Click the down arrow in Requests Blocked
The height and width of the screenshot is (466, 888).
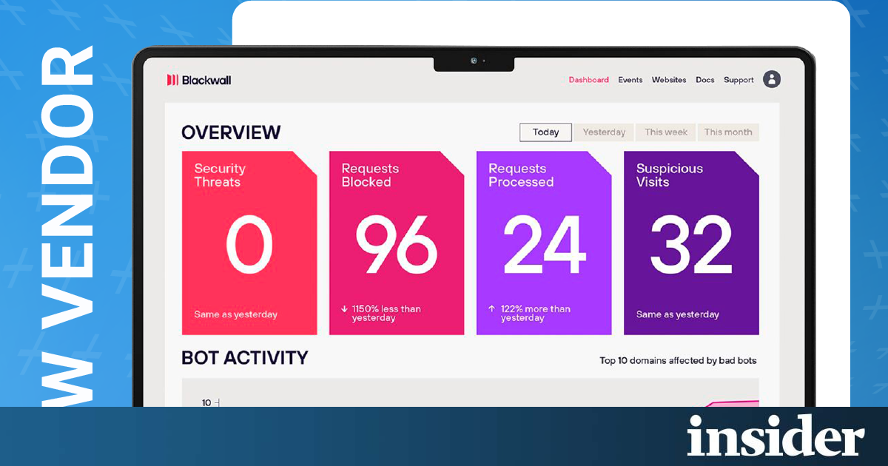[x=344, y=309]
